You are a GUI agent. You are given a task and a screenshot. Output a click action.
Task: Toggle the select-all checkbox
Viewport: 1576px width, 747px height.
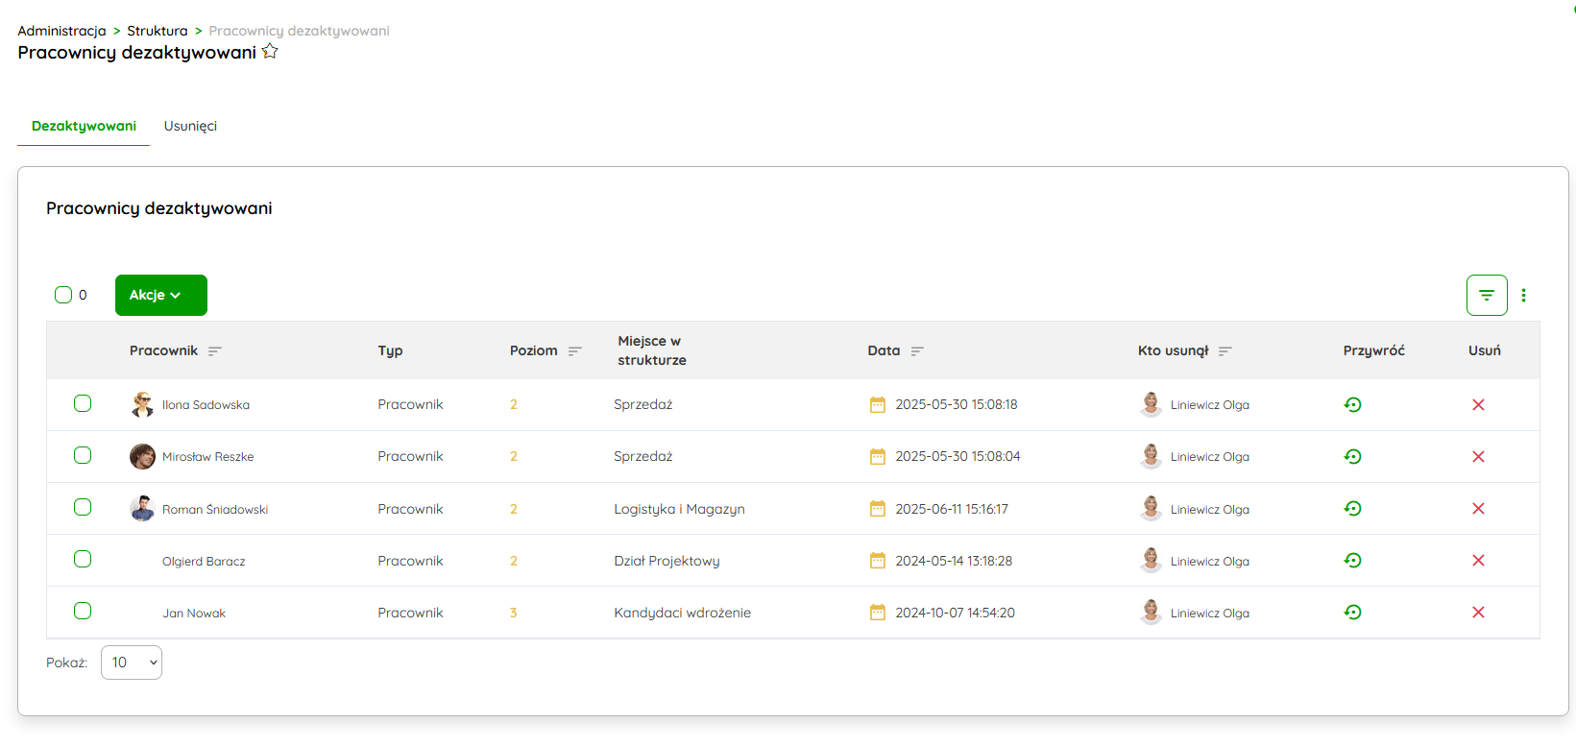(x=63, y=295)
